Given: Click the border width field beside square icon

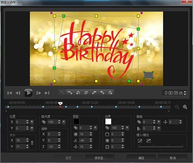Looking at the screenshot, I should 115,134.
